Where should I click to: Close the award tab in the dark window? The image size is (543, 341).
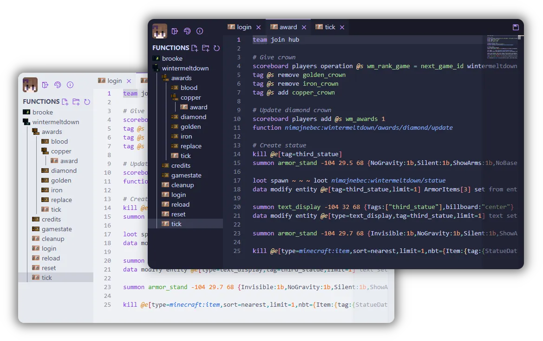point(305,27)
